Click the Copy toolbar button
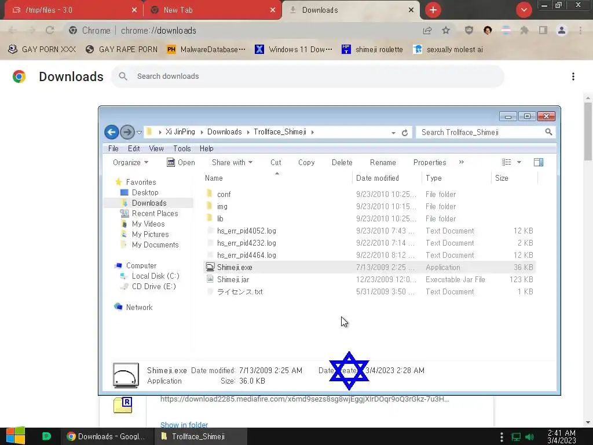This screenshot has width=593, height=445. click(x=306, y=162)
